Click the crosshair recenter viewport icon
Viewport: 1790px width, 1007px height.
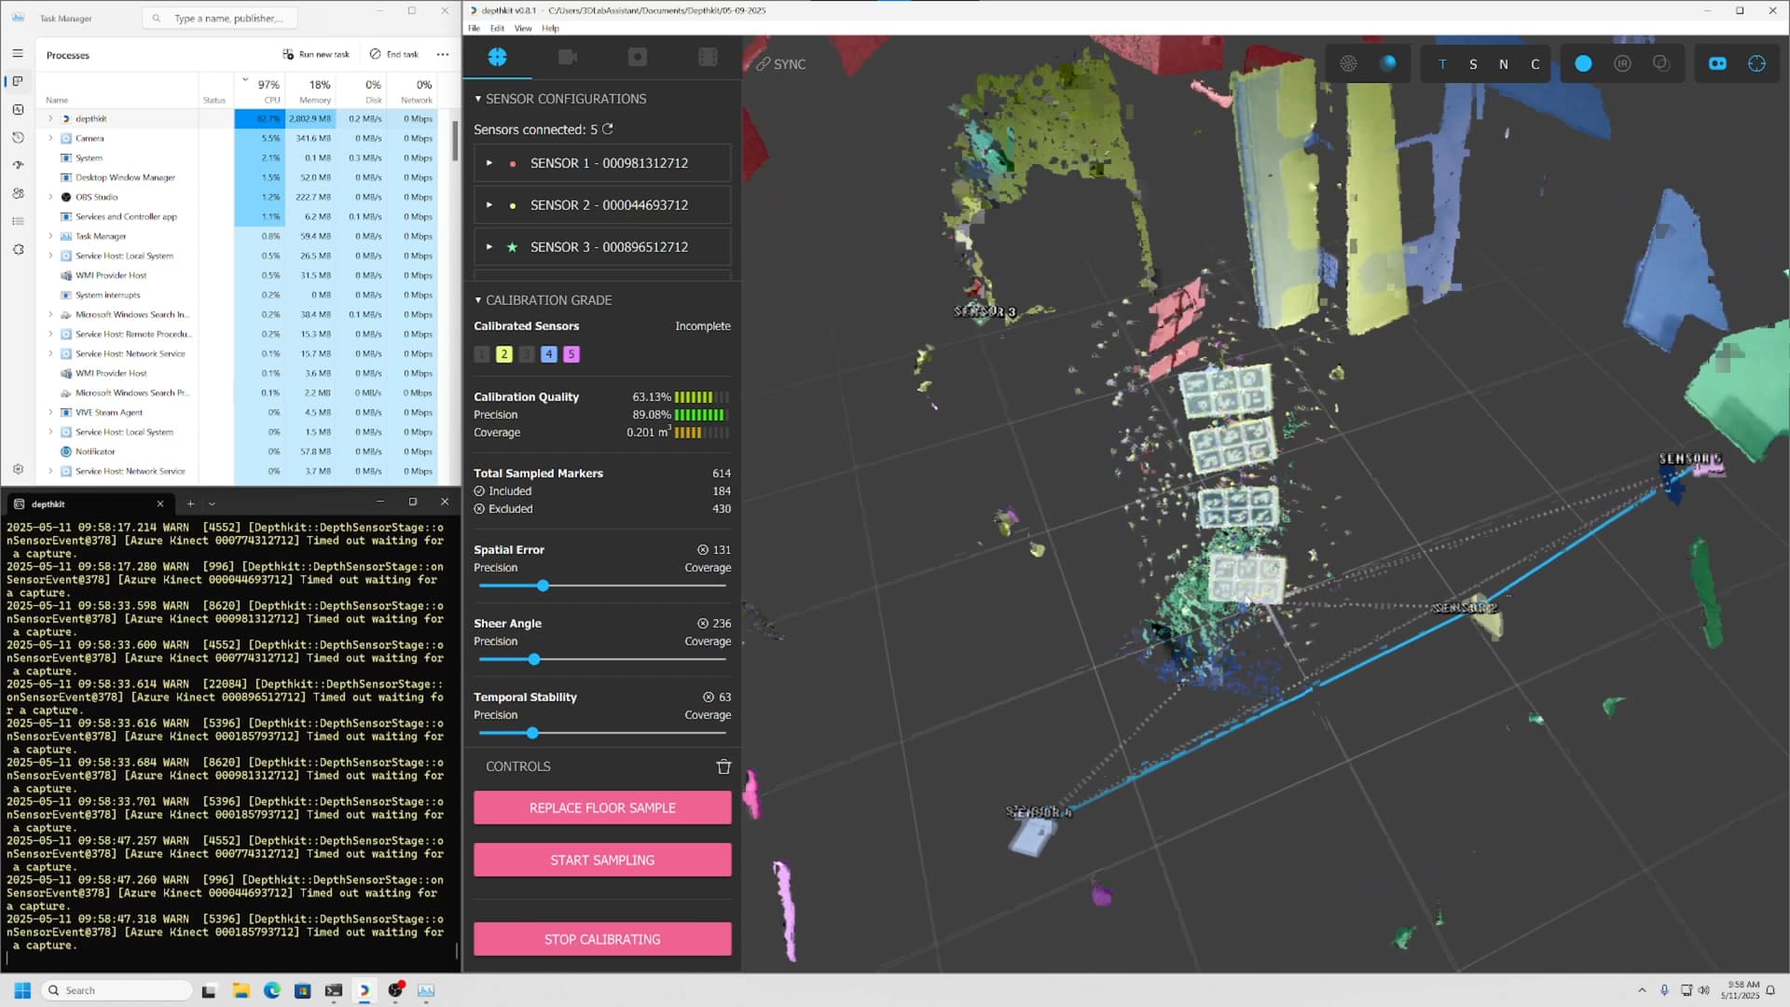point(1756,63)
